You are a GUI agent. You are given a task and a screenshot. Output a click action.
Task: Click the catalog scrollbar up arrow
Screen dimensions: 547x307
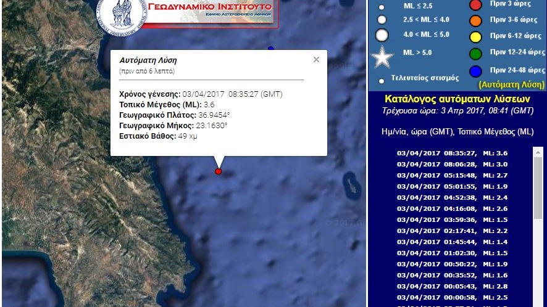pos(538,152)
